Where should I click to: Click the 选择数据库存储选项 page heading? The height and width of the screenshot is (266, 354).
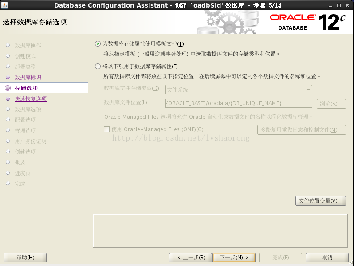tap(35, 22)
